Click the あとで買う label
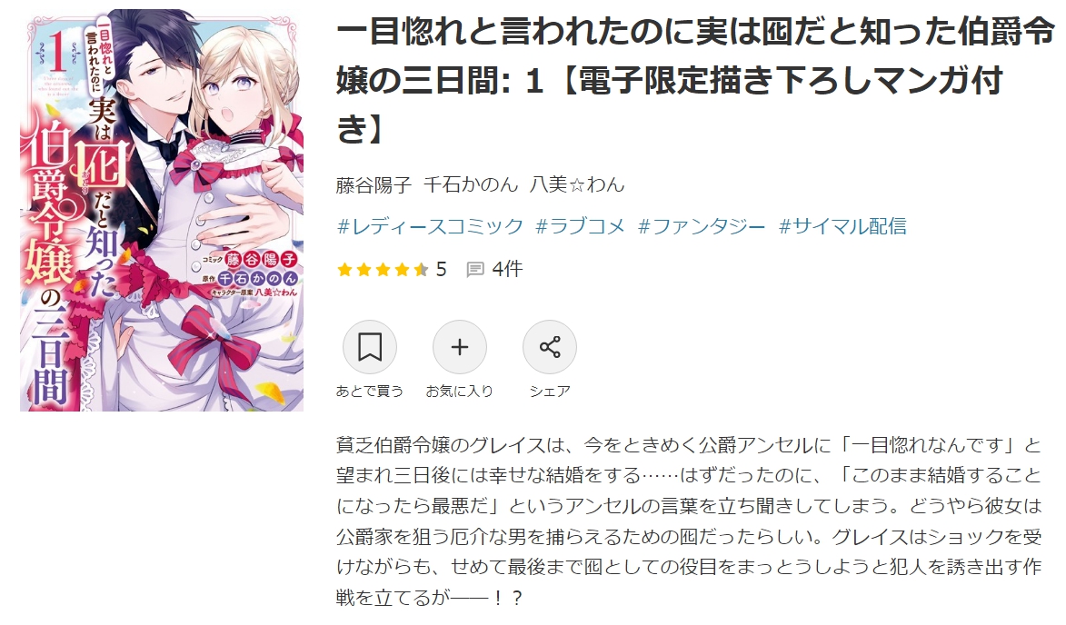 [x=369, y=392]
